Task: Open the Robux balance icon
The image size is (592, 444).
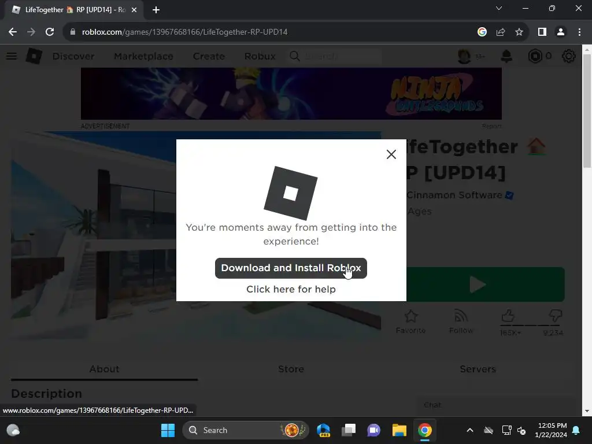Action: click(535, 56)
